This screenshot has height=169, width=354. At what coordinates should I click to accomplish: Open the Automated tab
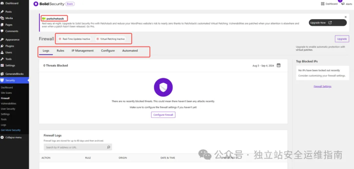tap(130, 51)
